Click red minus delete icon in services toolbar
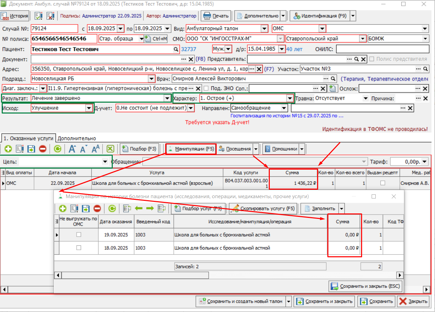The height and width of the screenshot is (312, 435). coord(43,149)
